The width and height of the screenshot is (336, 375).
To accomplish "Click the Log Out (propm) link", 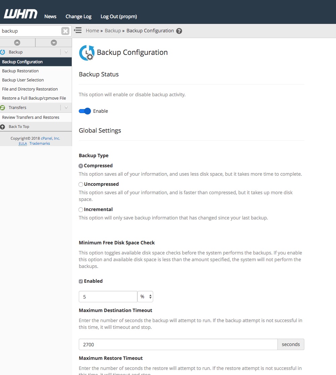I will coord(119,16).
